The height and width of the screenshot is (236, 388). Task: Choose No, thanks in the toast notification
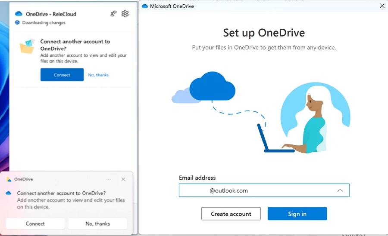point(97,224)
